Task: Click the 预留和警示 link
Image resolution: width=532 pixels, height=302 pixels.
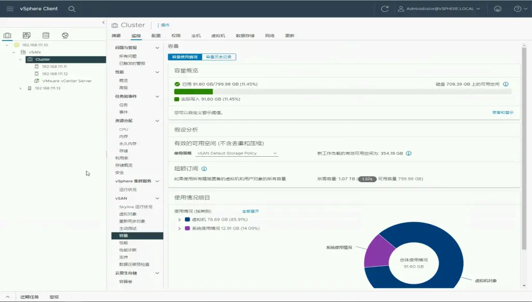Action: [x=502, y=113]
